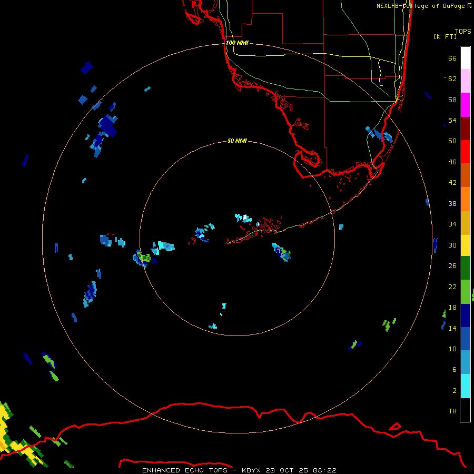Click the '66' scale value
Viewport: 474px width, 474px height.
[452, 58]
